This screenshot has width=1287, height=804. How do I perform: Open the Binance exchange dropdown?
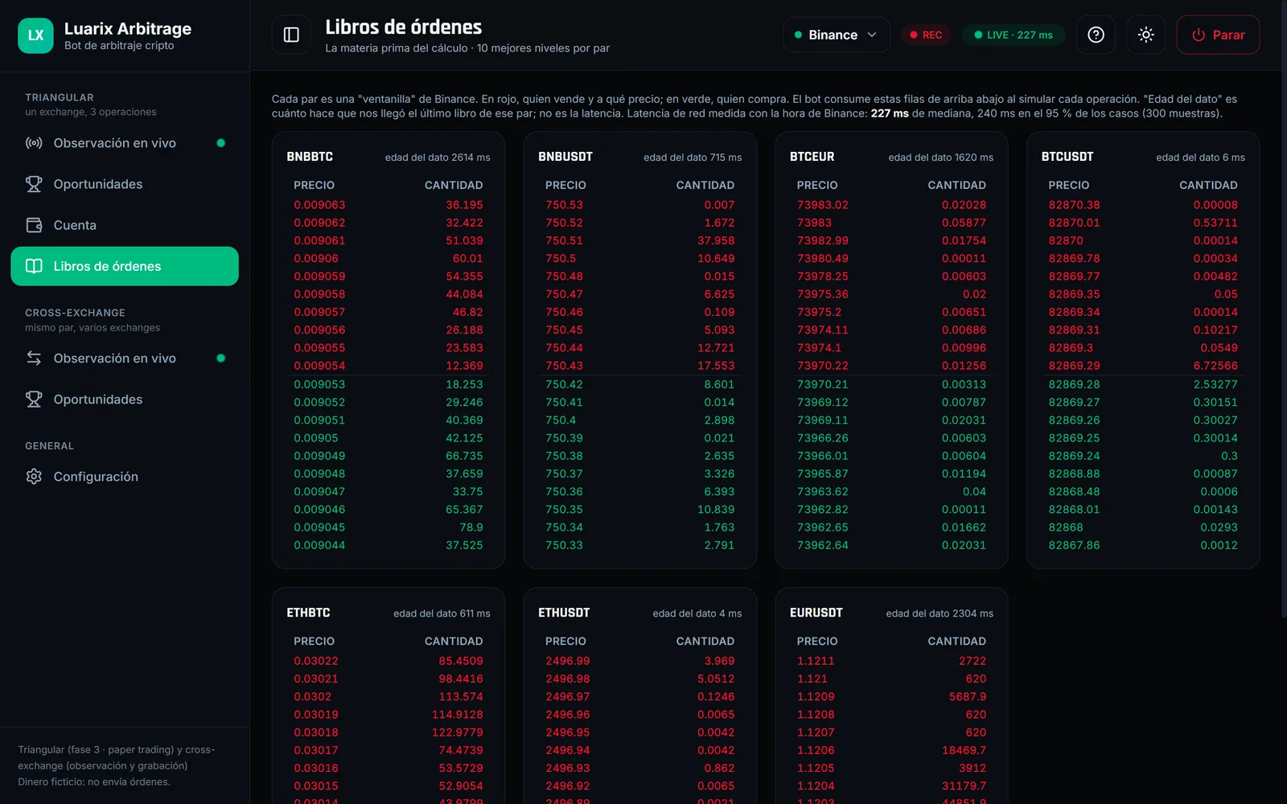click(x=836, y=35)
